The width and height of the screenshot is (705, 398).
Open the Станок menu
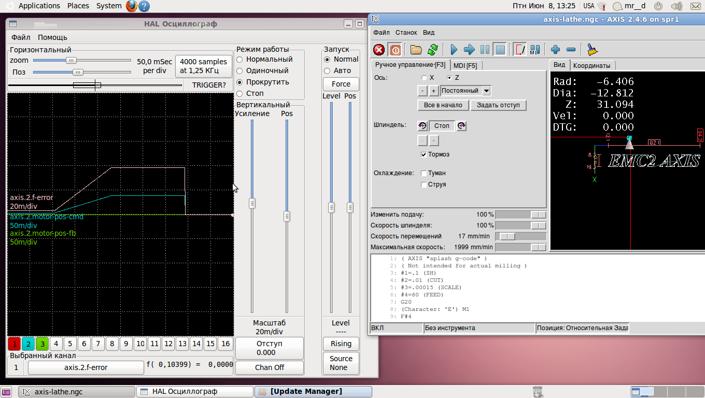406,32
